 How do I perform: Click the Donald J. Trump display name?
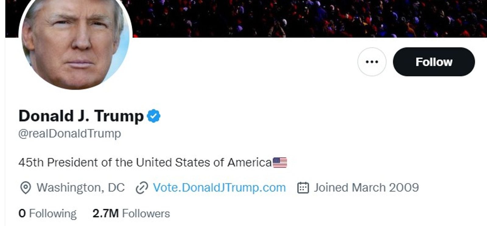click(x=81, y=116)
